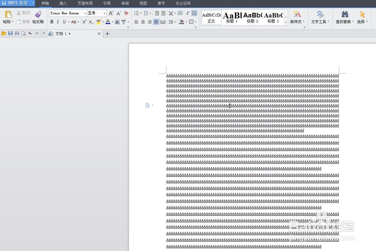Apply the text highlight color
The image size is (376, 251).
pyautogui.click(x=99, y=22)
